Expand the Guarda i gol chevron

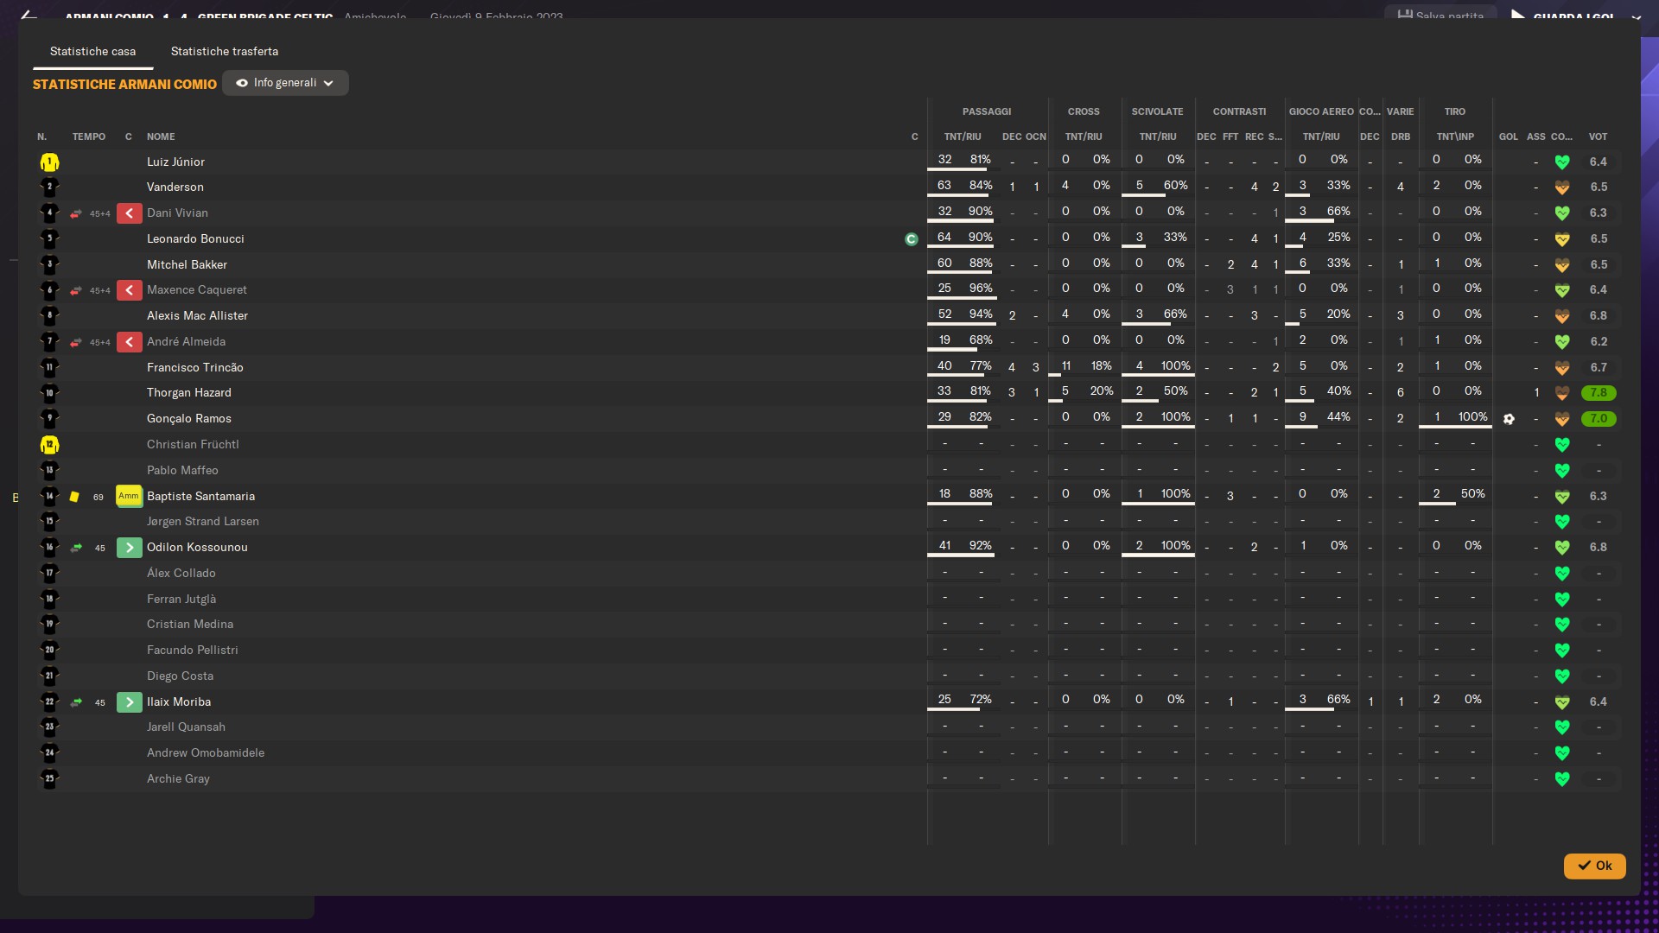[1636, 17]
